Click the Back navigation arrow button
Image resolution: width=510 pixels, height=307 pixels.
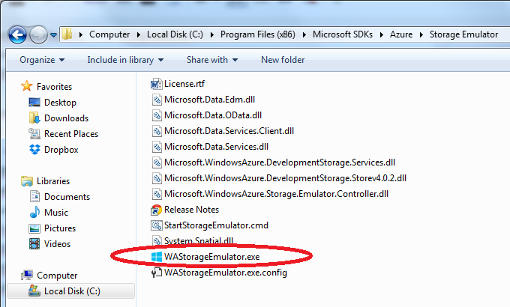[x=17, y=34]
